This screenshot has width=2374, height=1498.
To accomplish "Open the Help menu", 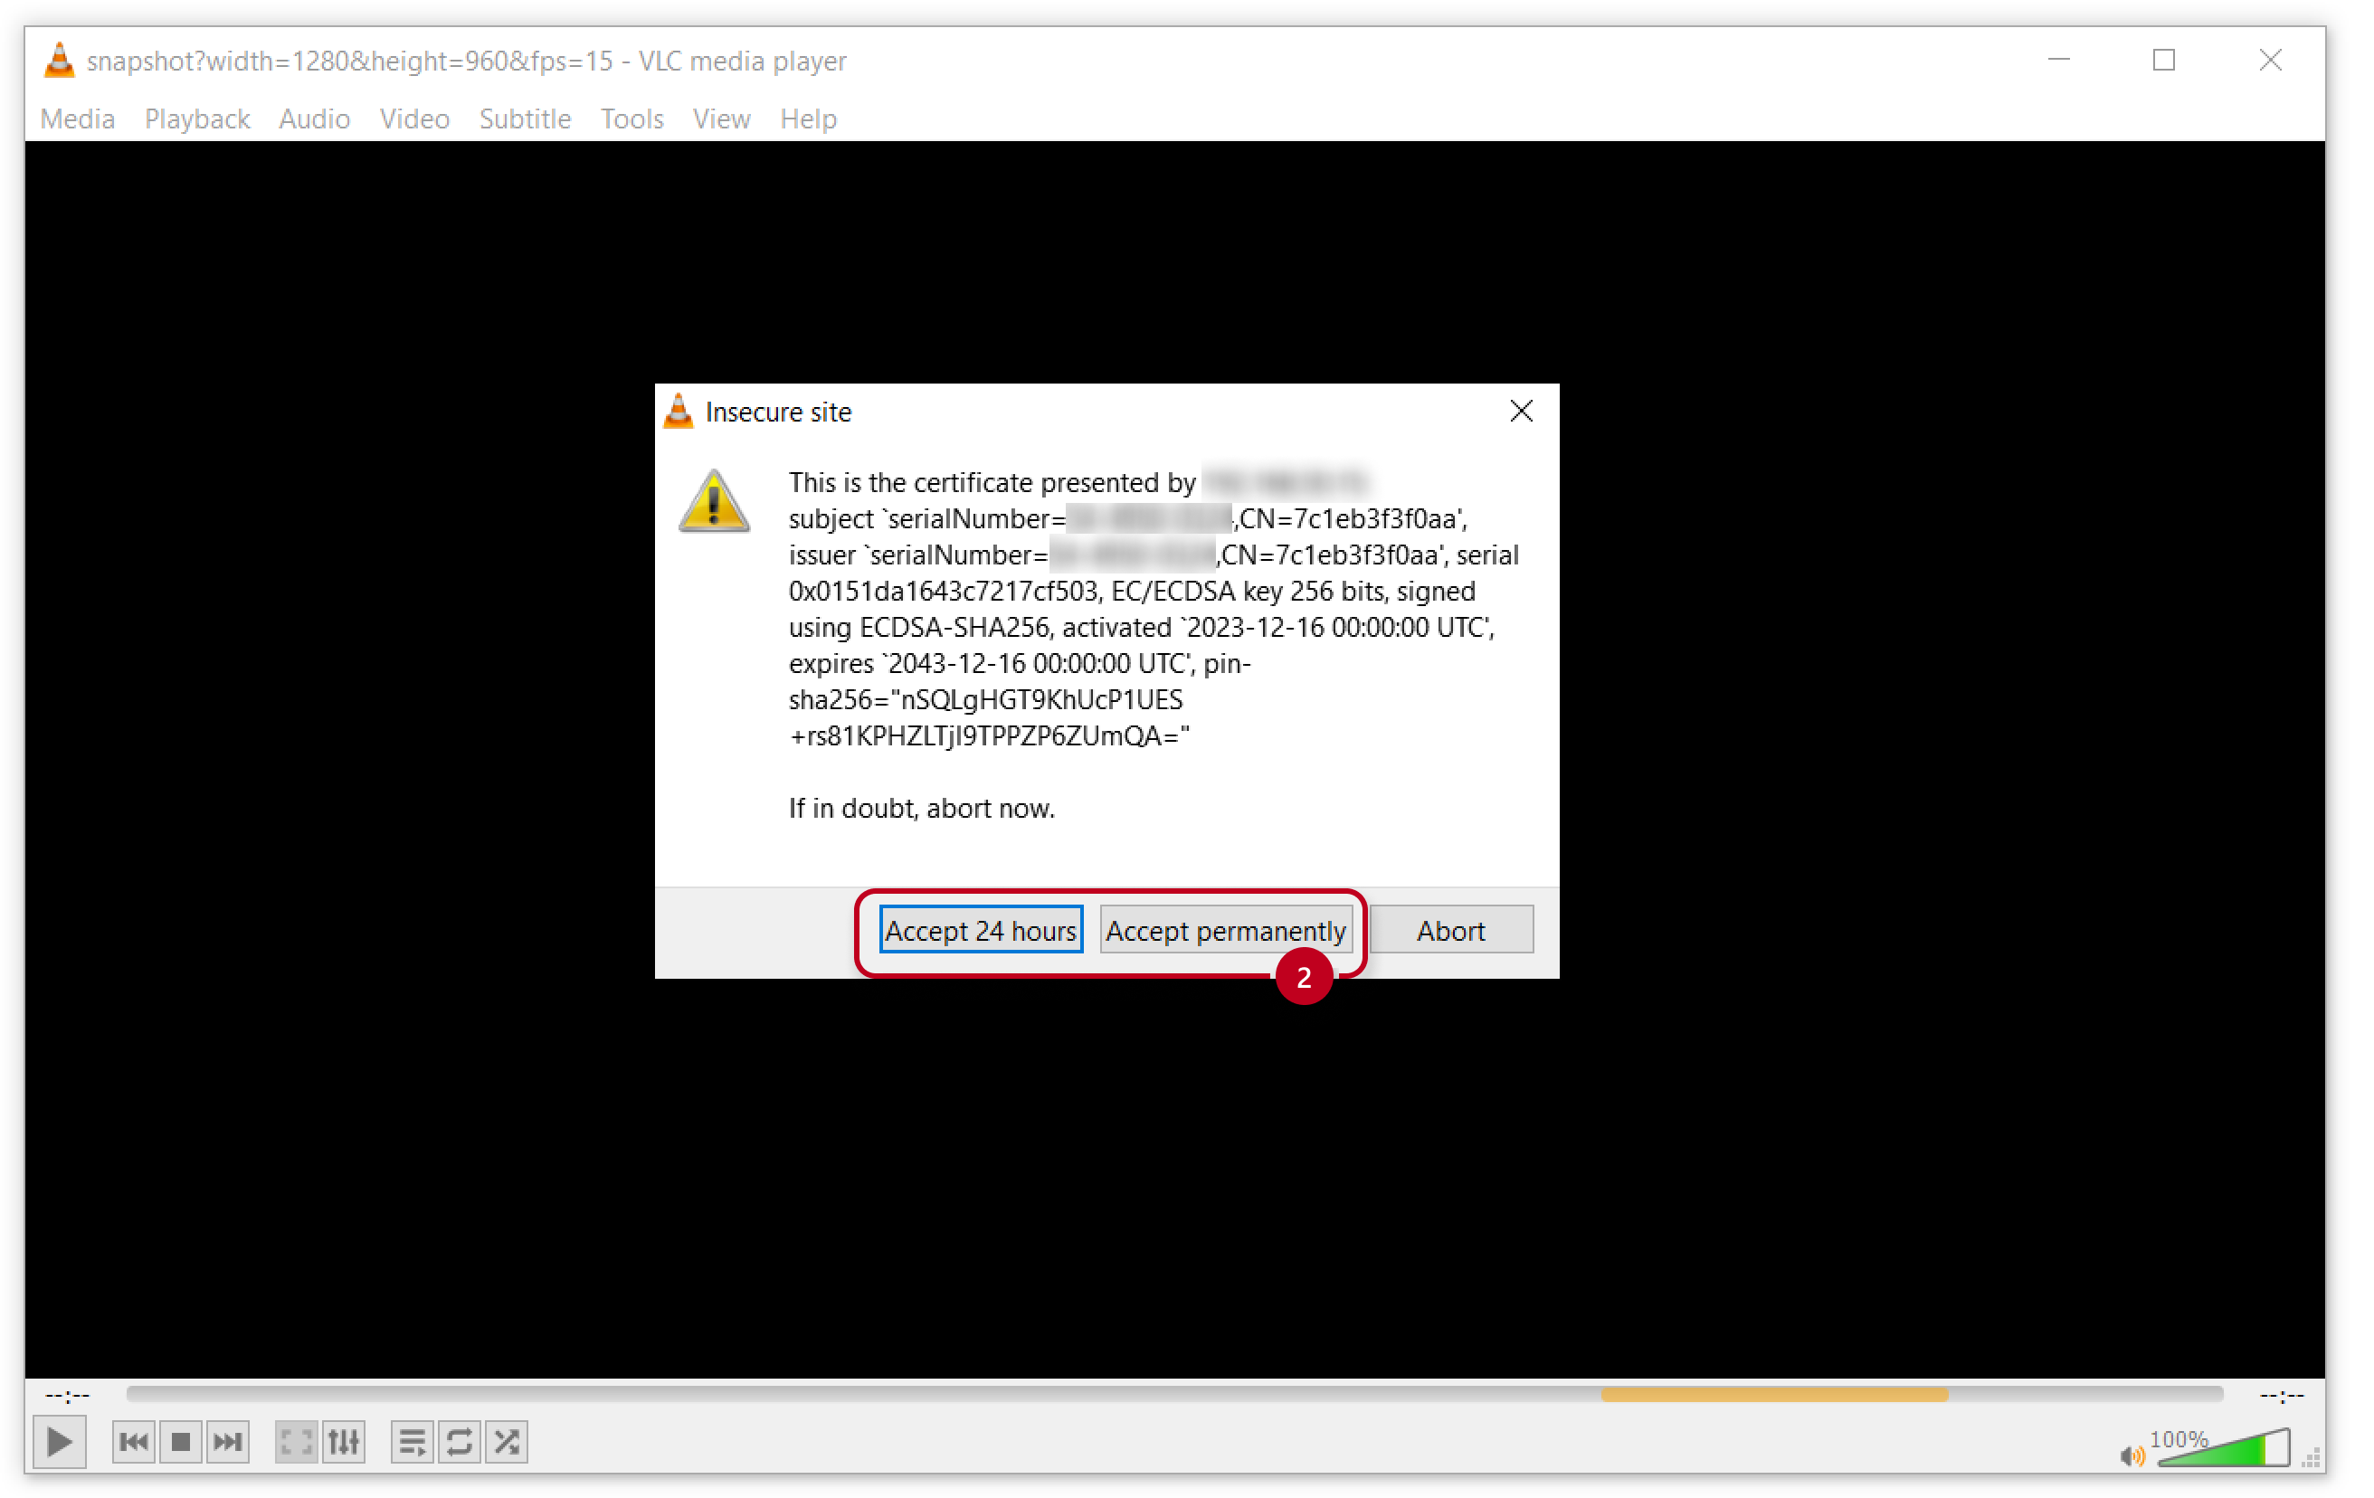I will pyautogui.click(x=807, y=119).
